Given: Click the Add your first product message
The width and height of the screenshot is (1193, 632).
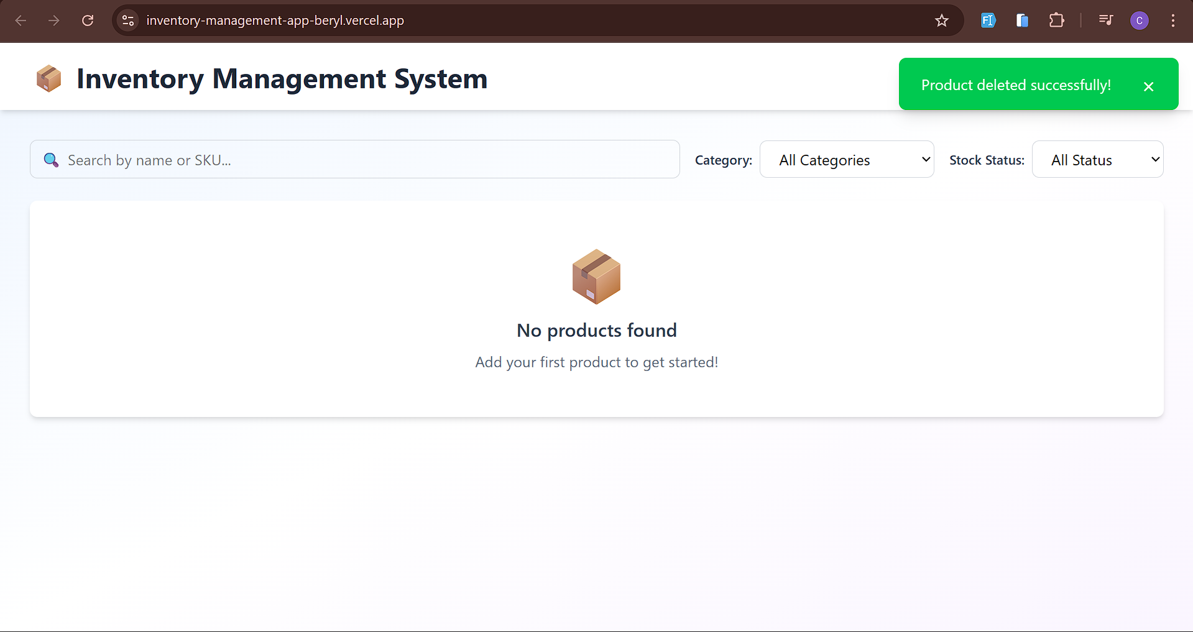Looking at the screenshot, I should (x=596, y=362).
